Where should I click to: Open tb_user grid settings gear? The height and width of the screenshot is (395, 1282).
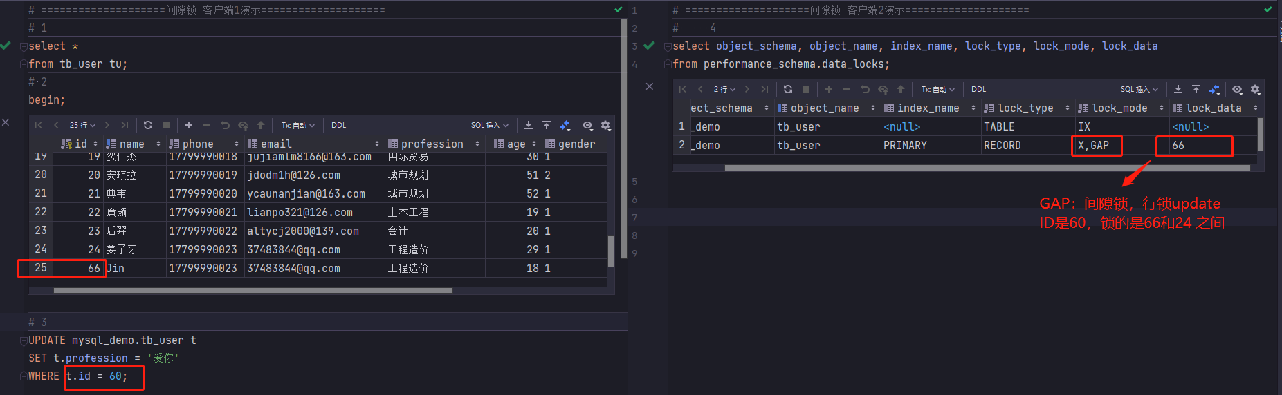click(x=606, y=125)
